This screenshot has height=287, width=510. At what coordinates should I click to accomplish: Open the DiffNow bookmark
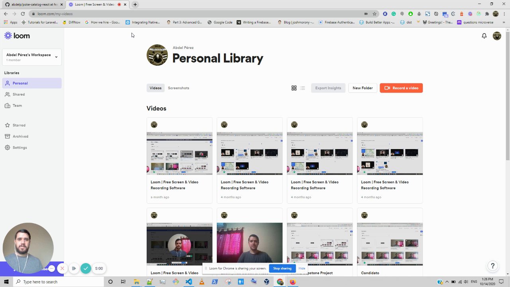[72, 22]
